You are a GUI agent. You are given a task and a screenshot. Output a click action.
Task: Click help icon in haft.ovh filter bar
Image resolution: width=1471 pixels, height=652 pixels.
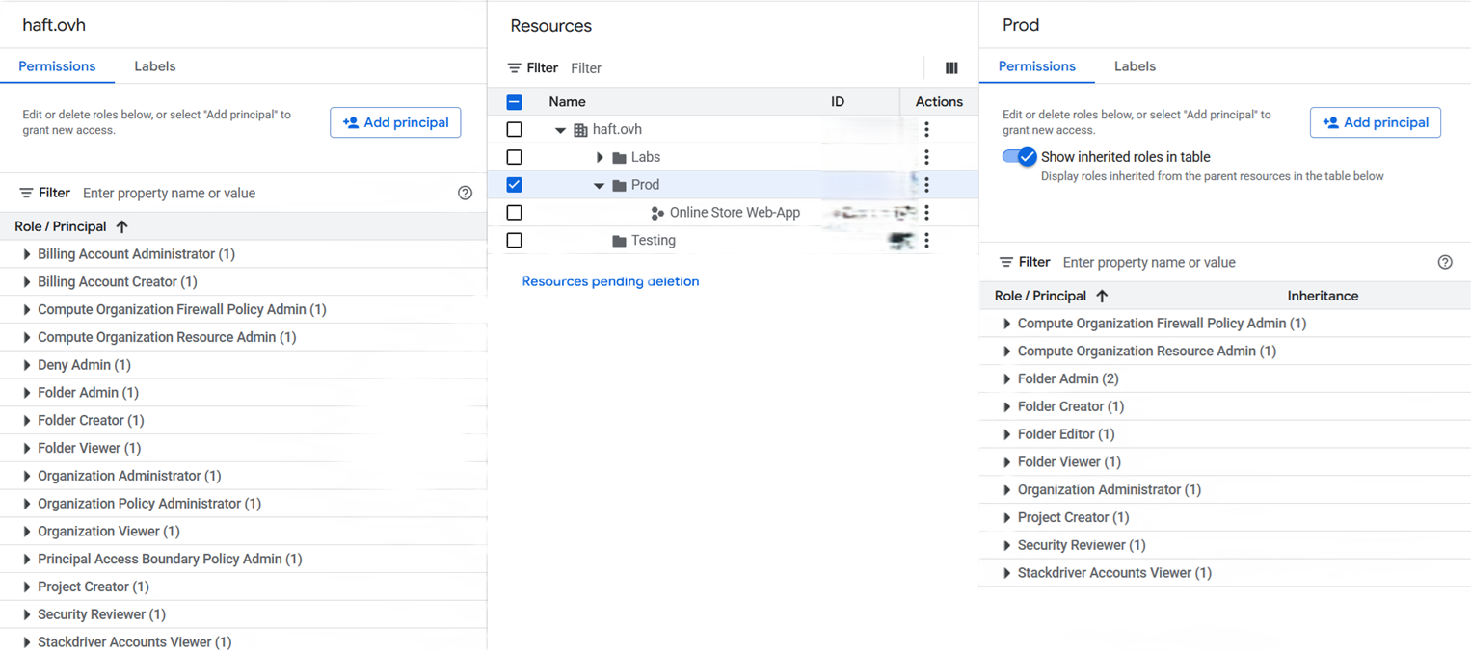(465, 193)
